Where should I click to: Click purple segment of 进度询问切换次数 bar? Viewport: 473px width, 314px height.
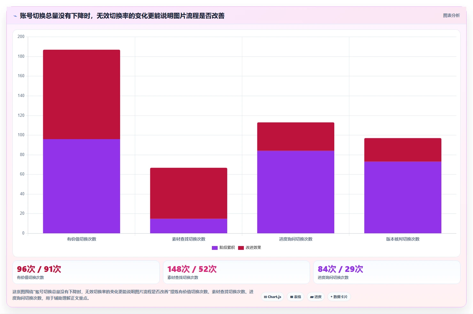[296, 192]
